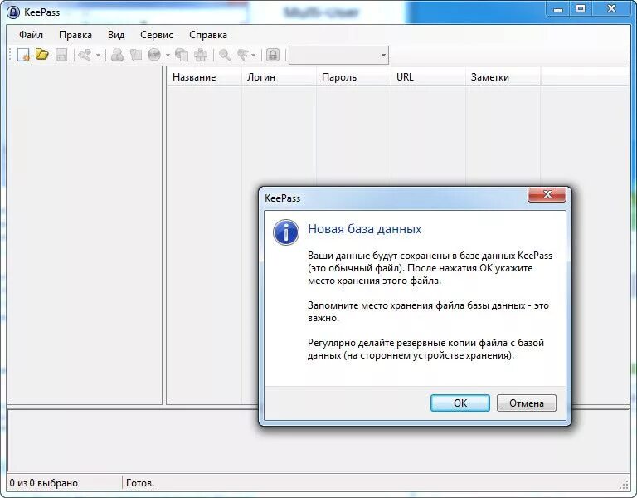Click the Copy User Name icon
This screenshot has width=637, height=498.
pos(118,55)
